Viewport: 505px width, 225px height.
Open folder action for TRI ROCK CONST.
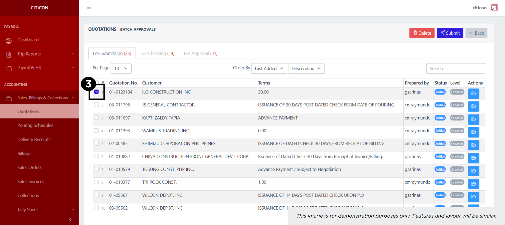473,184
